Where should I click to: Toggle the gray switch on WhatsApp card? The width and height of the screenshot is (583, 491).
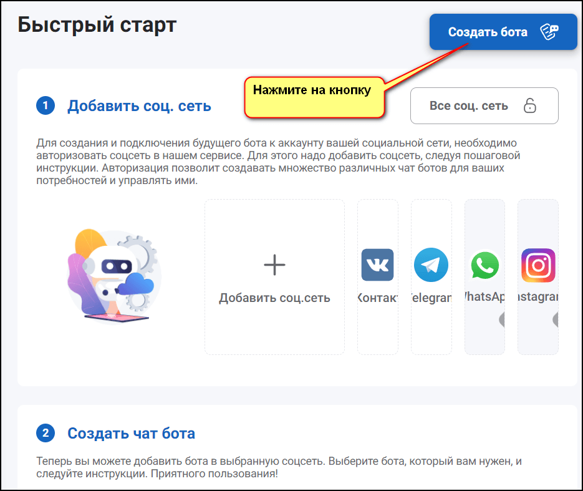[501, 320]
